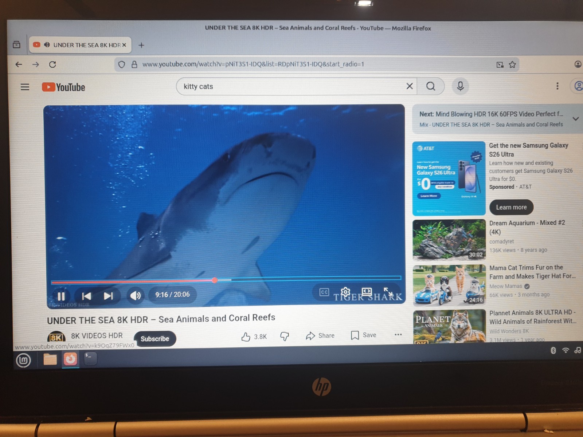
Task: Open Dream Aquarium video thumbnail
Action: (x=449, y=240)
